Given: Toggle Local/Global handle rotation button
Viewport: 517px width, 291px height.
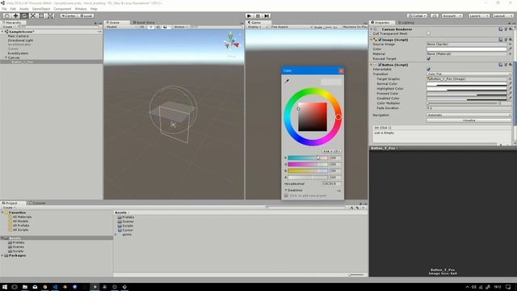Looking at the screenshot, I should tap(86, 15).
